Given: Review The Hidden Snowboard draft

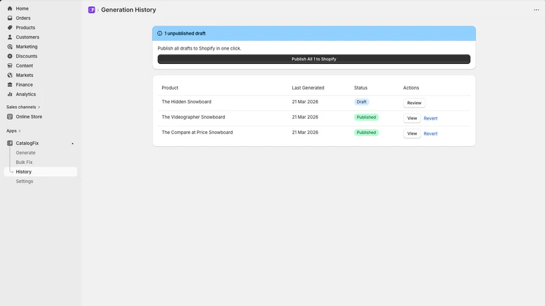Looking at the screenshot, I should 414,103.
